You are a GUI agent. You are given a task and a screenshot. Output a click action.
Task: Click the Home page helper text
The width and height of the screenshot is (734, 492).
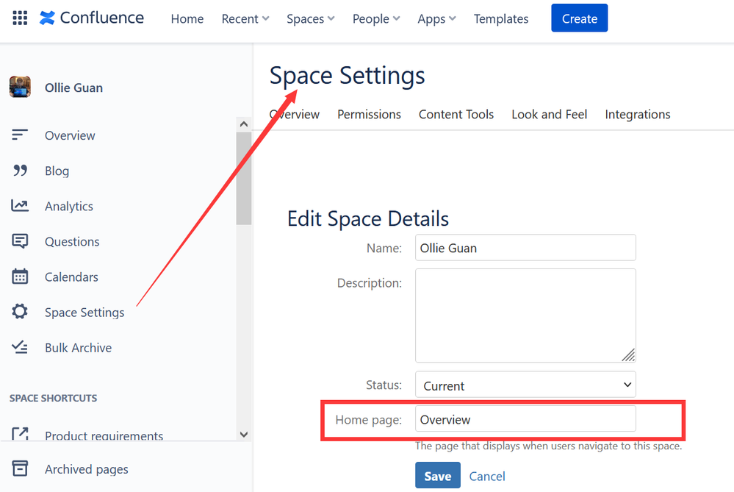[548, 446]
